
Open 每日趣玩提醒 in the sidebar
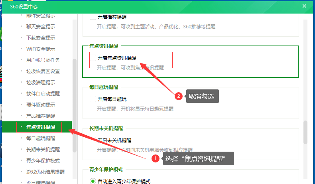[41, 138]
